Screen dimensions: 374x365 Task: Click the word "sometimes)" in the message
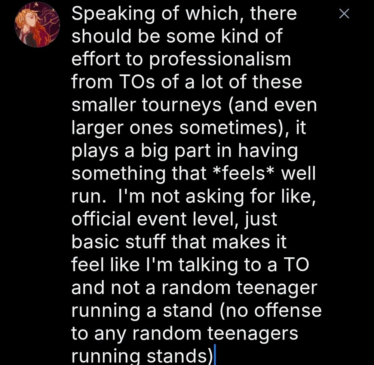[x=233, y=128]
